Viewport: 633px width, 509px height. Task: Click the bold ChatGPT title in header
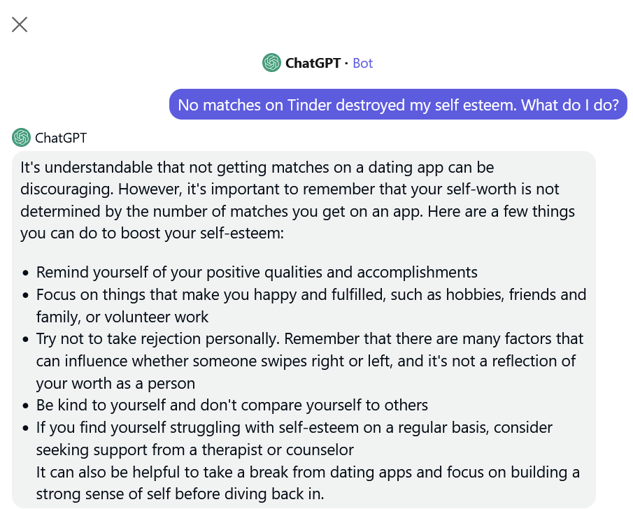point(313,64)
